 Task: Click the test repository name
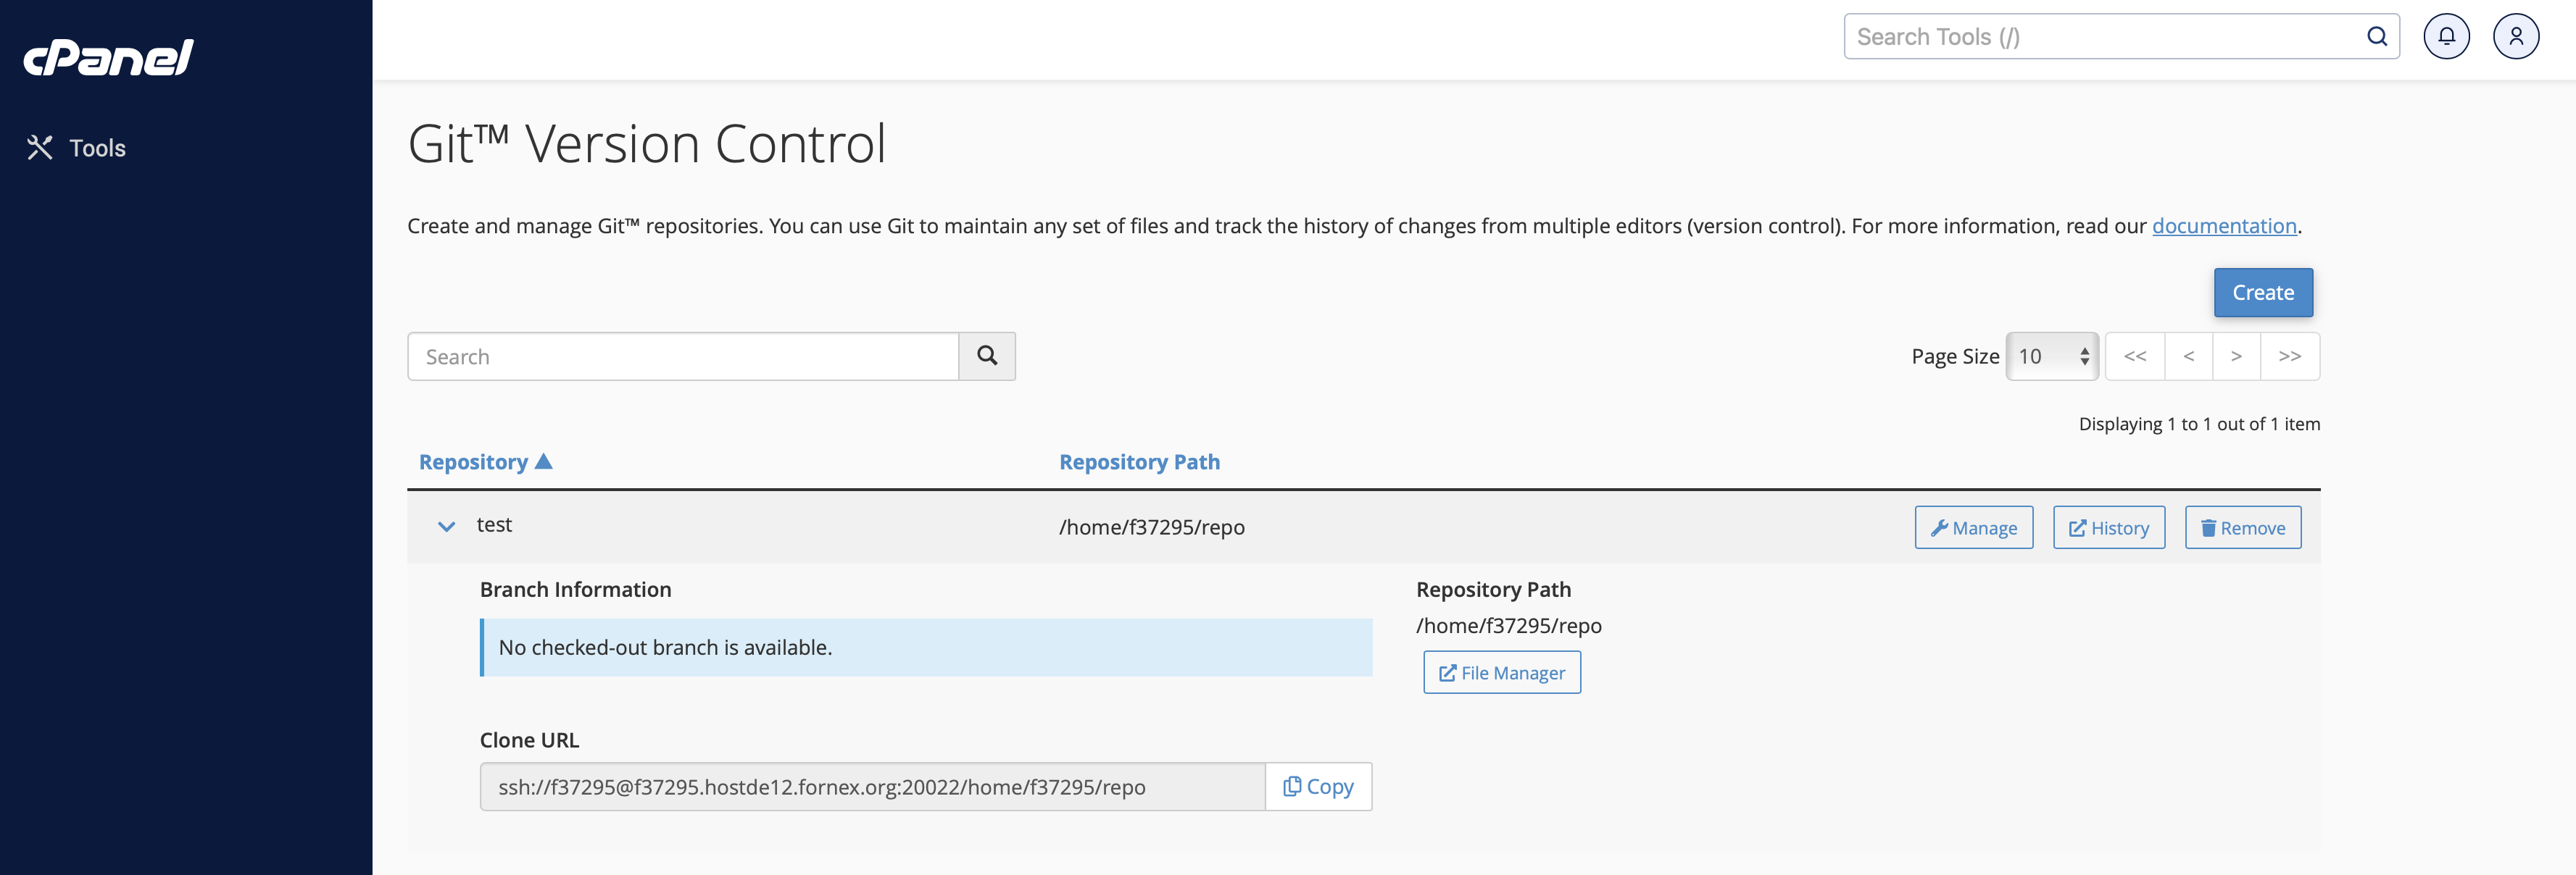pos(494,524)
